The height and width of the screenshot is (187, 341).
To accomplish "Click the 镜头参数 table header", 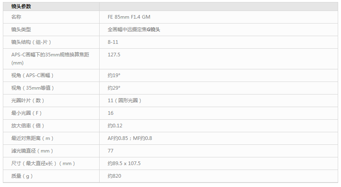I will click(x=21, y=6).
